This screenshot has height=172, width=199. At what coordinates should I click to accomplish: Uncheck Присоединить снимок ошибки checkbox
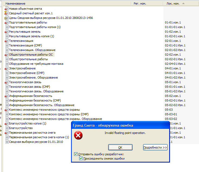81,158
